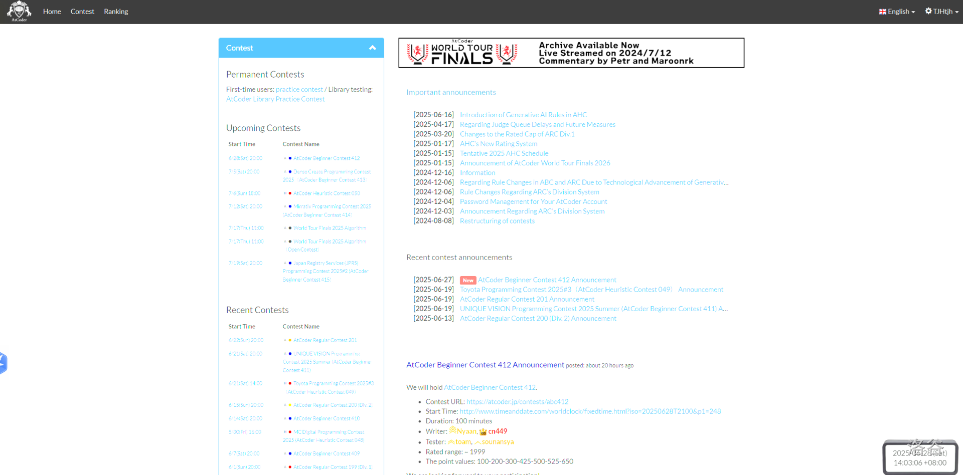Open AtCoder Regular Contest 200 (Div. 2) sidebar link
This screenshot has height=475, width=963.
pos(333,405)
